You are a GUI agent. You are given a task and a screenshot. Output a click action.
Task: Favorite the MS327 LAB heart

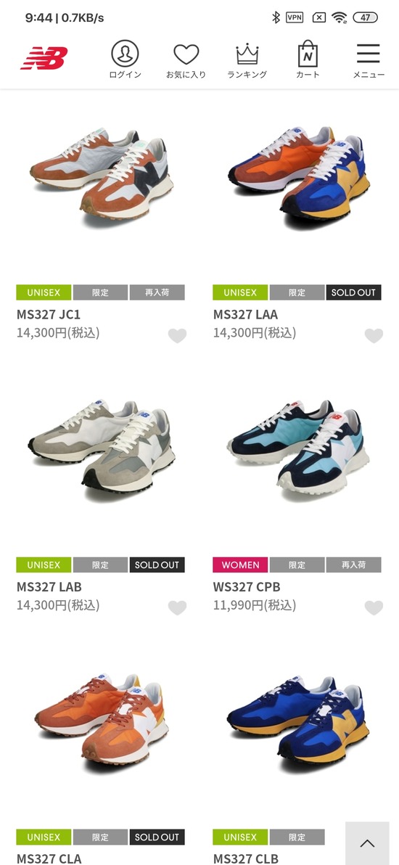coord(177,607)
